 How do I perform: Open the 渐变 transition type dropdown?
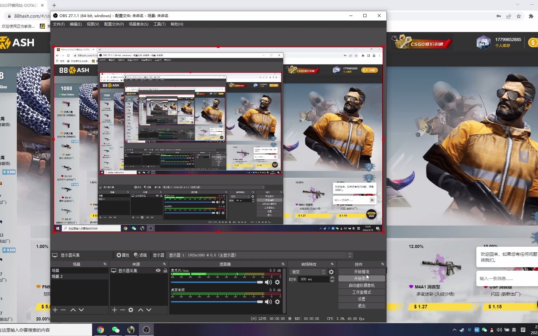pyautogui.click(x=308, y=272)
